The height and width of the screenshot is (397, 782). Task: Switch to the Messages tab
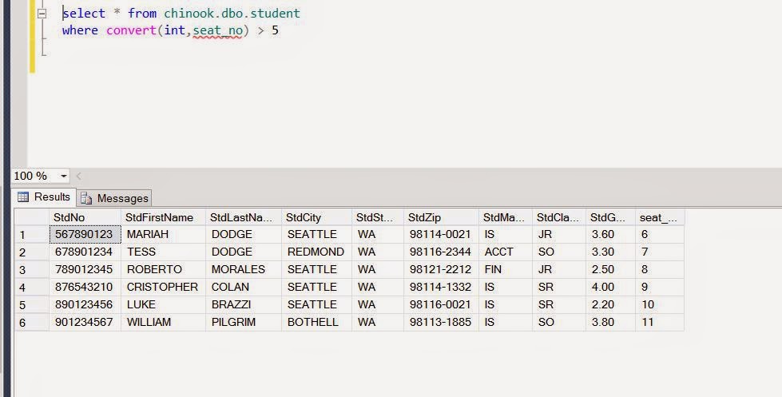point(114,198)
